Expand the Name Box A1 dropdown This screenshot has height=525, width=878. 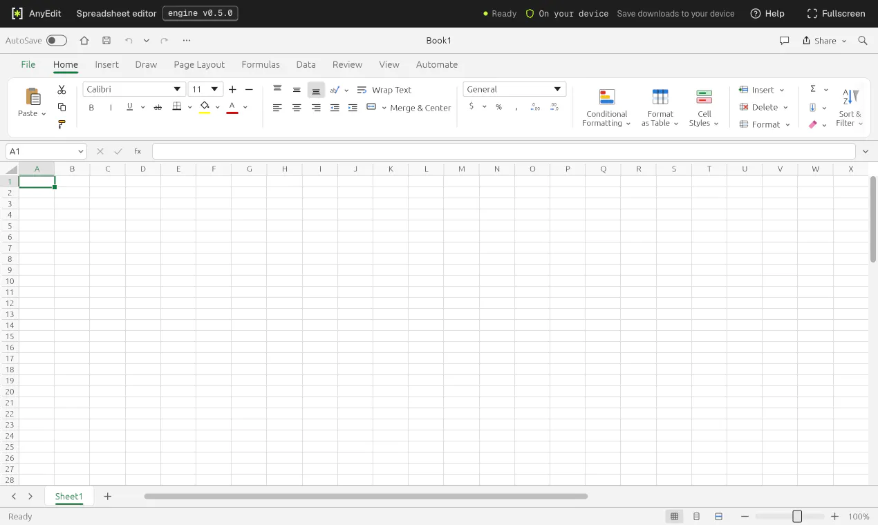click(x=81, y=151)
